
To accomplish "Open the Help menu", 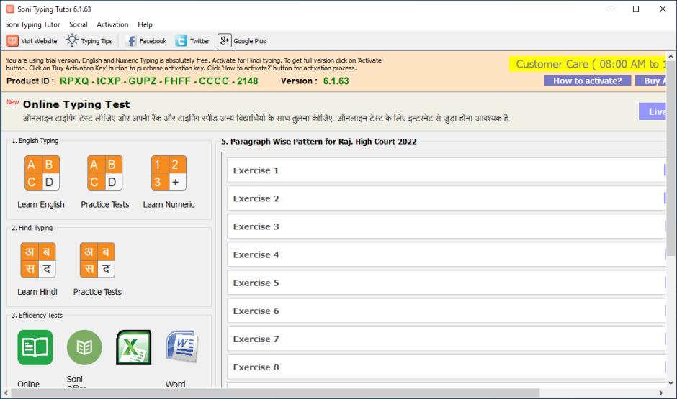I will 145,24.
